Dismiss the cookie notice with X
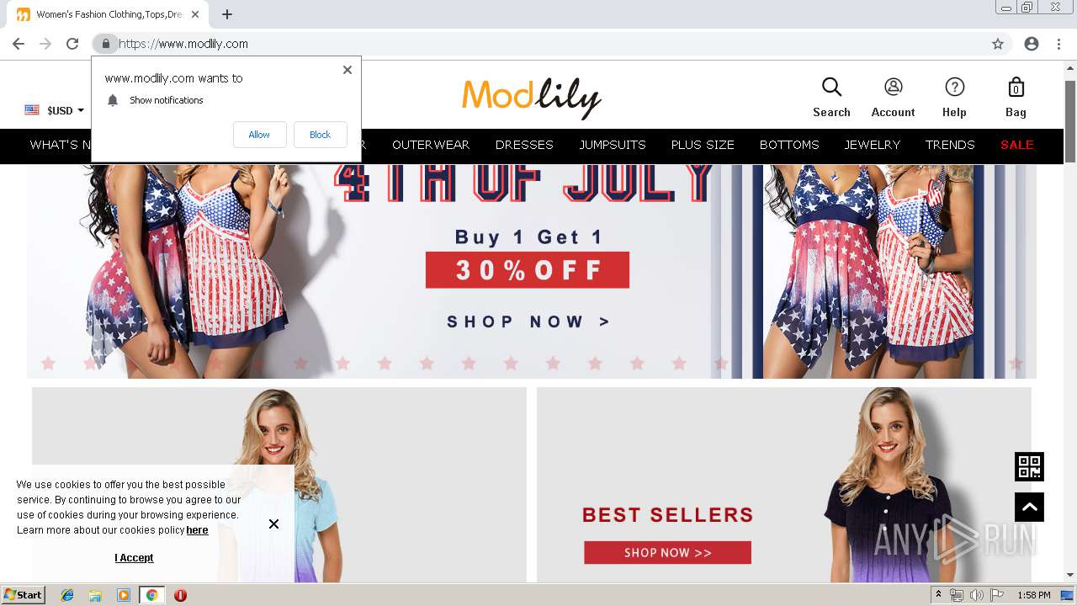Viewport: 1077px width, 606px height. 273,524
